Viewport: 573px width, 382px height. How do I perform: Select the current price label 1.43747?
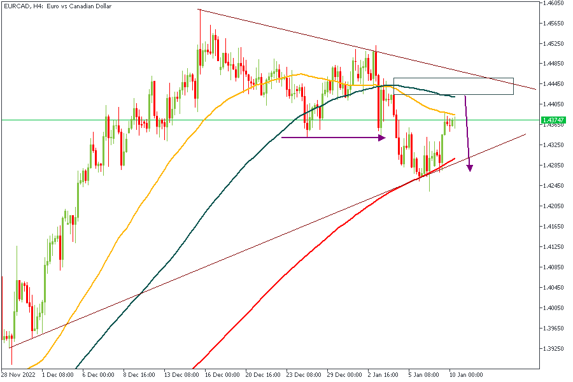(x=552, y=120)
